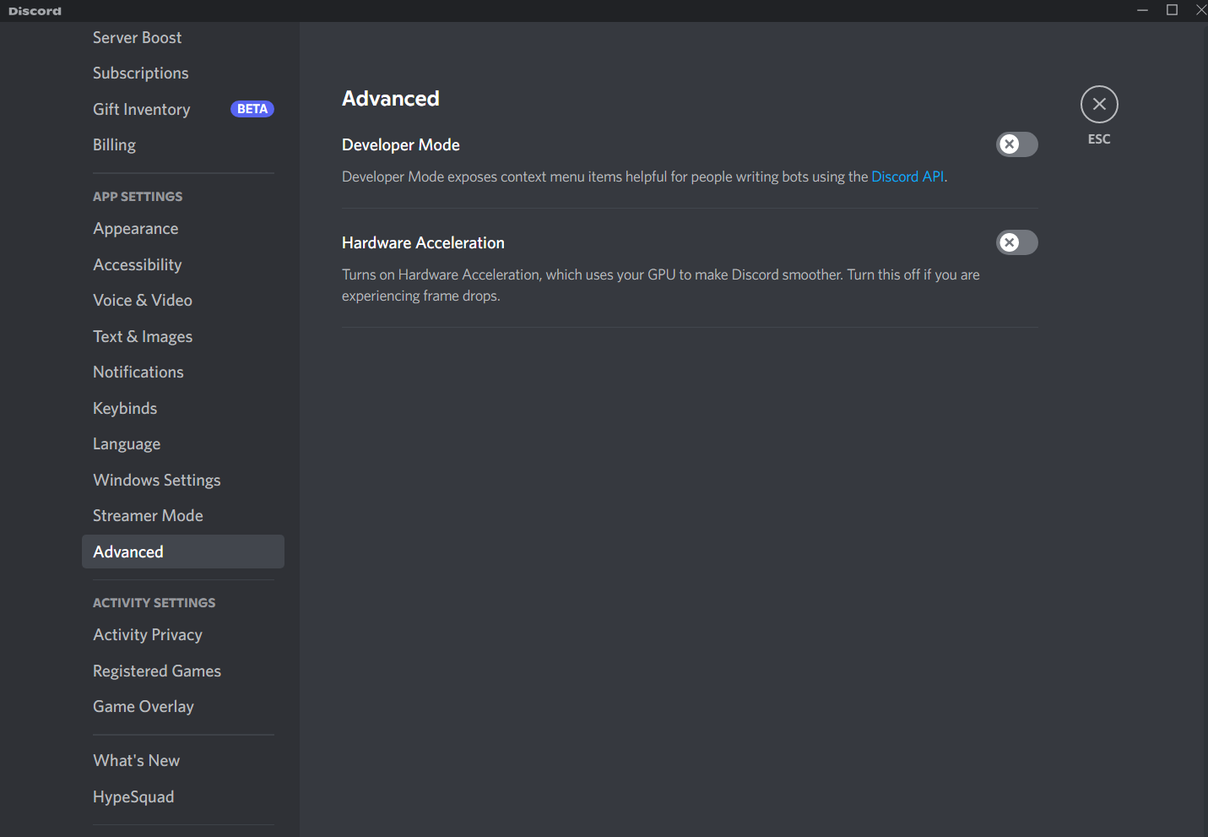
Task: Open the HypeSquad page
Action: click(x=133, y=797)
